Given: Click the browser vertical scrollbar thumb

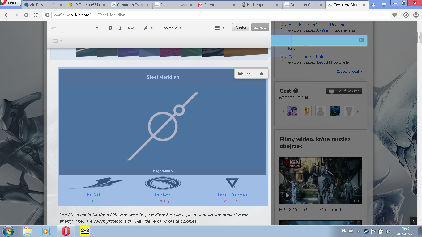Looking at the screenshot, I should (420, 37).
